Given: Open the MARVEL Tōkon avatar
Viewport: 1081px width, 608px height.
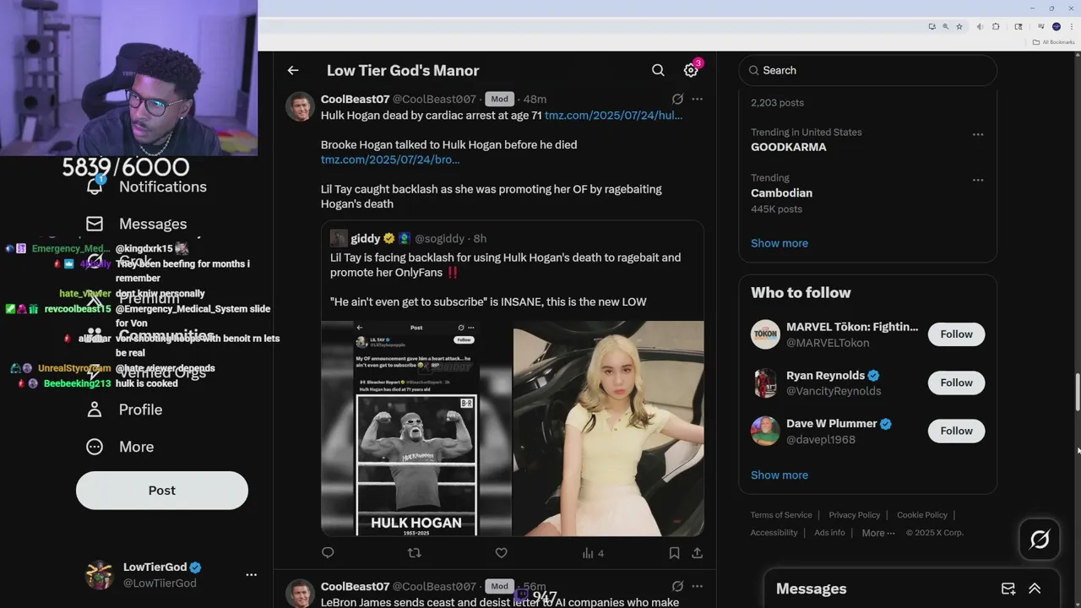Looking at the screenshot, I should coord(765,334).
